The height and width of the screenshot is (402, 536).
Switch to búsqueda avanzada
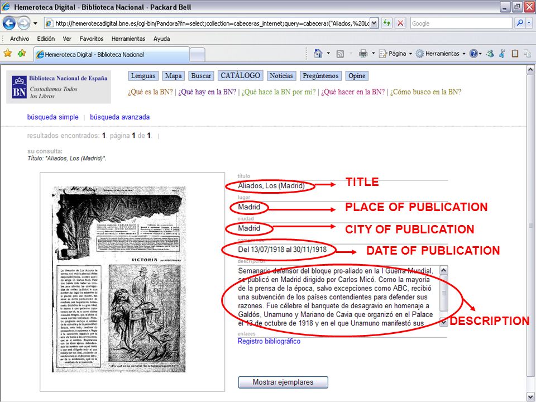click(x=119, y=117)
